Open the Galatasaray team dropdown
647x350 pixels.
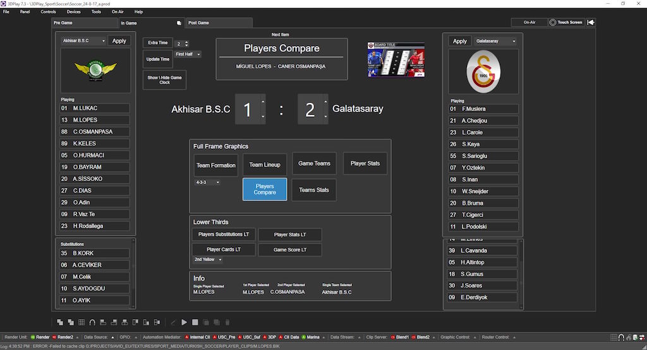[x=495, y=41]
